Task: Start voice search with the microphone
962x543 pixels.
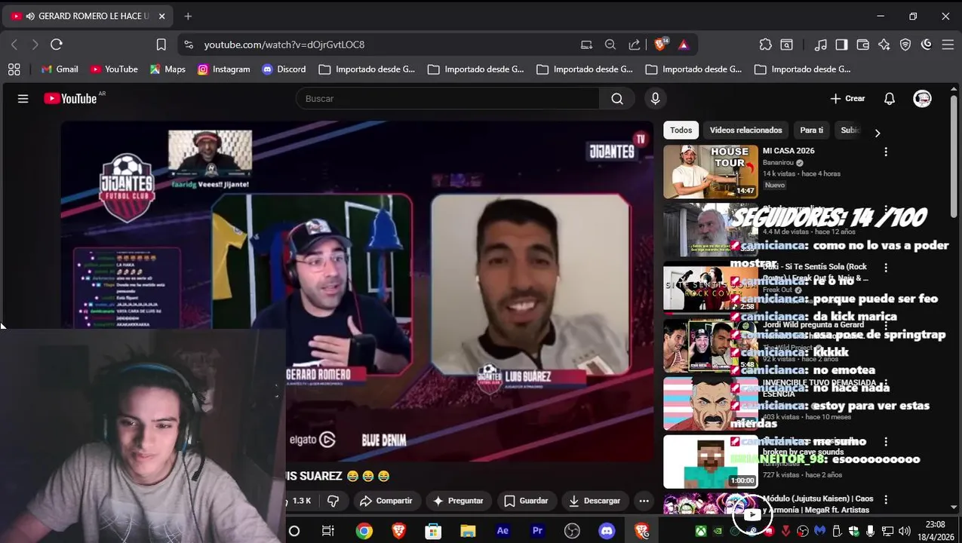Action: [655, 99]
